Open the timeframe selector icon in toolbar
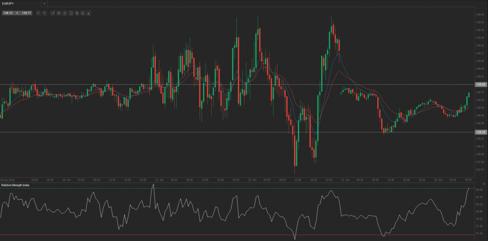This screenshot has width=488, height=241. pyautogui.click(x=52, y=13)
